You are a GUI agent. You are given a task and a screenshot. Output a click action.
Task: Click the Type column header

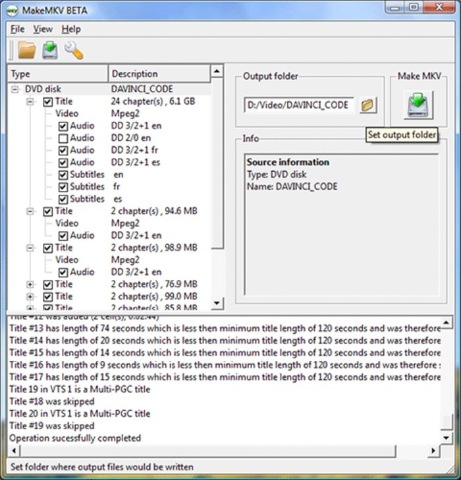click(58, 74)
